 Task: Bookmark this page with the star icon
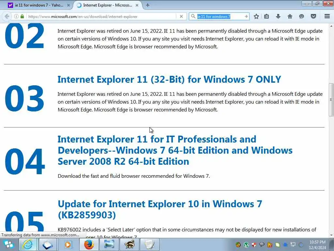[256, 16]
